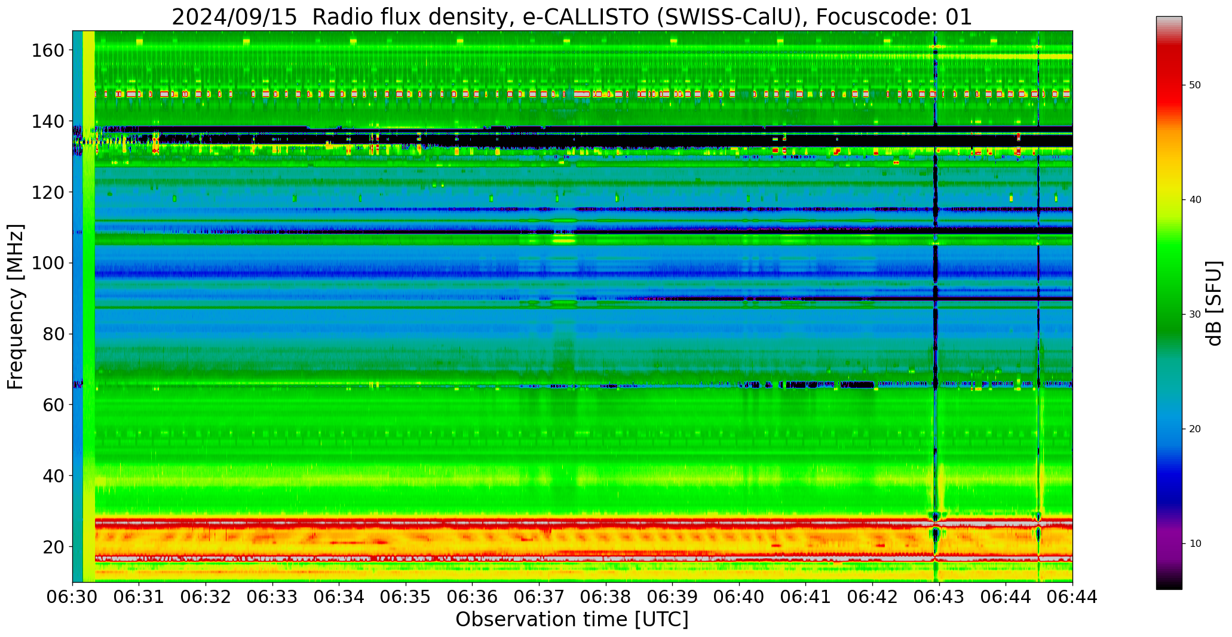The image size is (1232, 637).
Task: Click the 06:36 time tick label
Action: 473,596
